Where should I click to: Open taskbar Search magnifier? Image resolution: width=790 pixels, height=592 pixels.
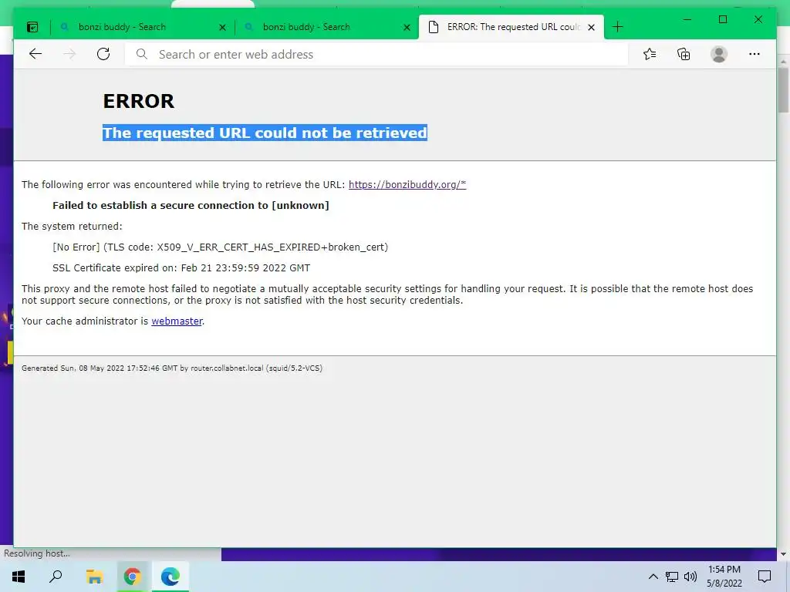point(56,577)
